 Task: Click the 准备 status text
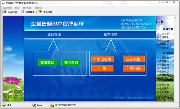9,105
